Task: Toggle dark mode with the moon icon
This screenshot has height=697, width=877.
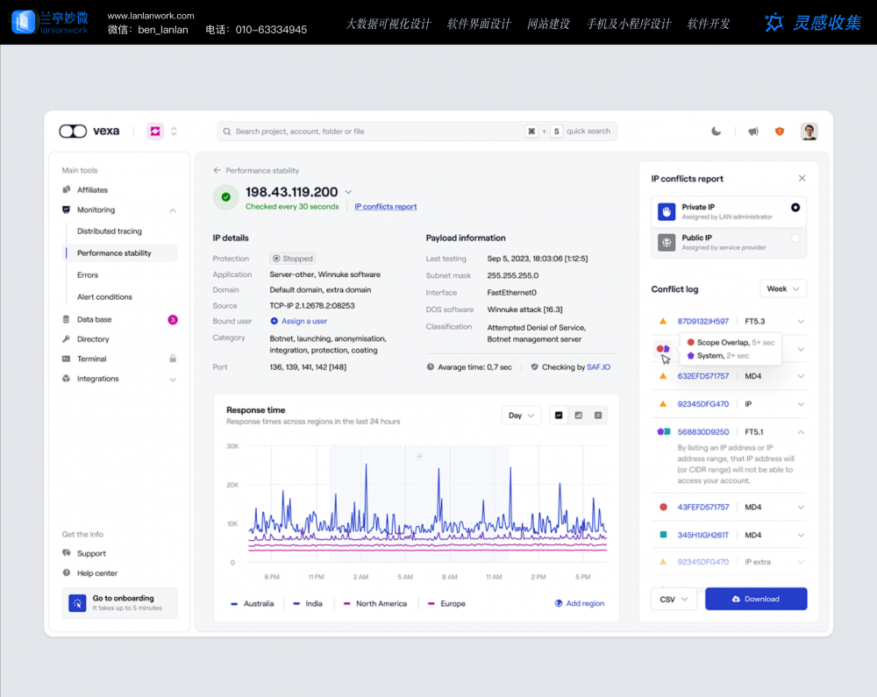Action: [717, 132]
